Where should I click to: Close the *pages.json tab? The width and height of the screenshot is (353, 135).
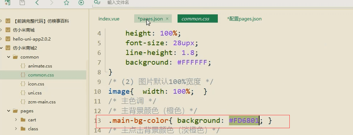167,19
